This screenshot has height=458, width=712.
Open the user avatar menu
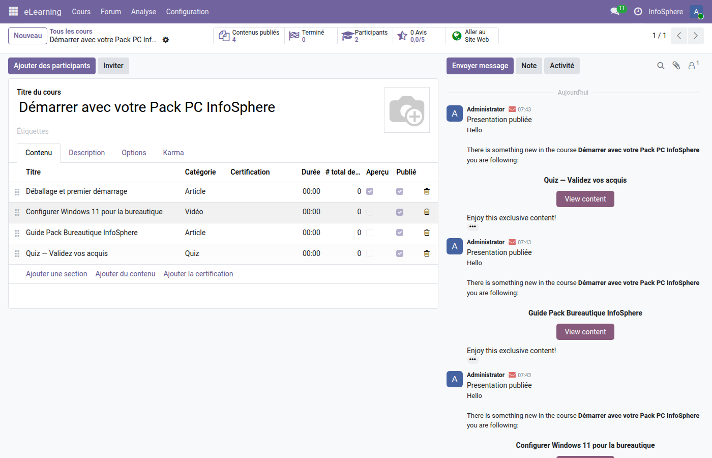coord(696,11)
